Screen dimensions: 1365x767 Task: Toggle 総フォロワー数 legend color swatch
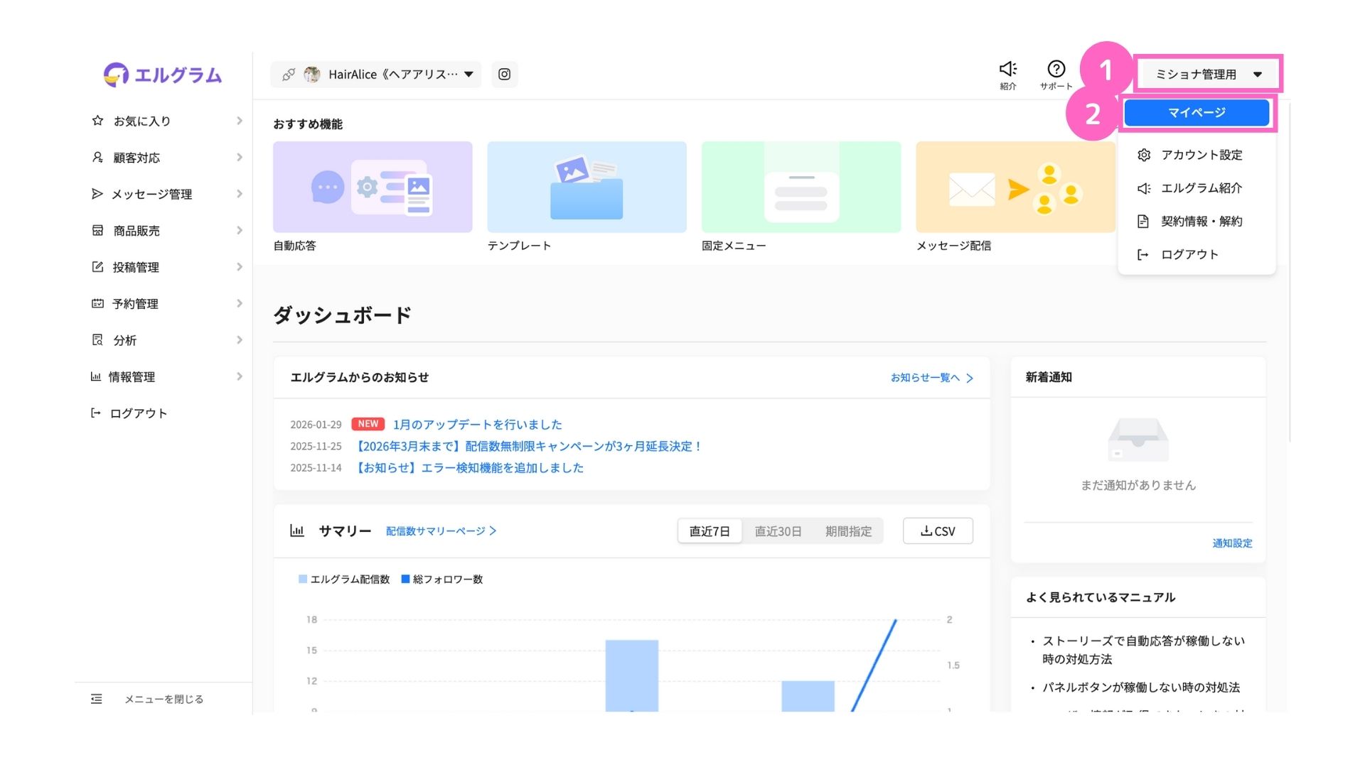(406, 580)
